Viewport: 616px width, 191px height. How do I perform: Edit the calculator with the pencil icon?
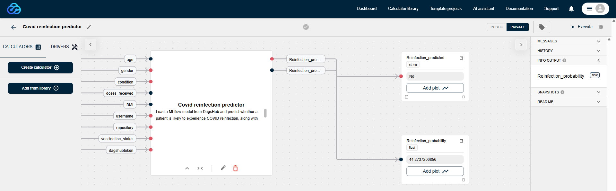coord(223,168)
